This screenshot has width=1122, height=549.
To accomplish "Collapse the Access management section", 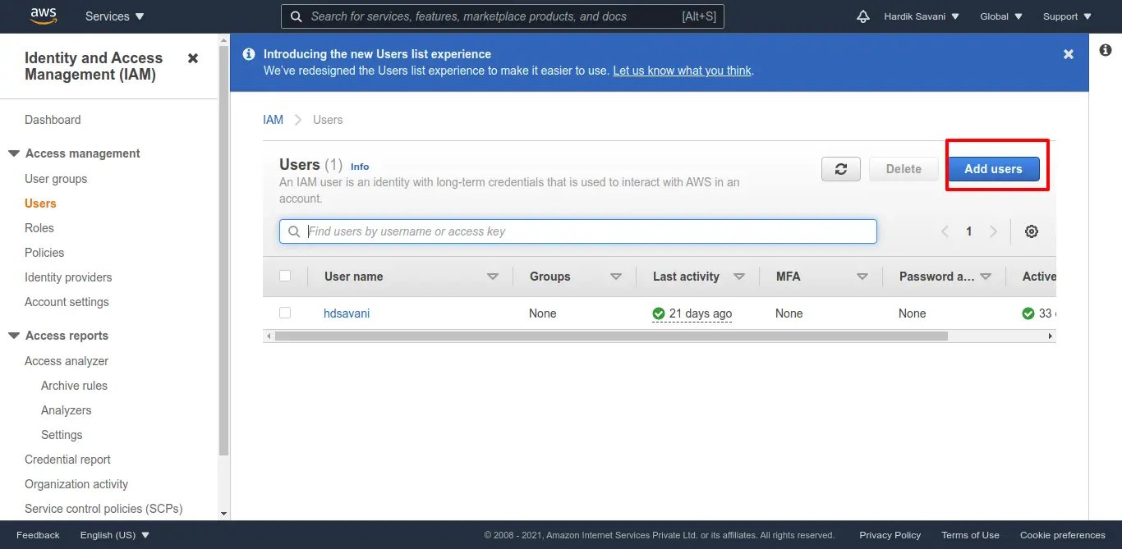I will [x=14, y=153].
